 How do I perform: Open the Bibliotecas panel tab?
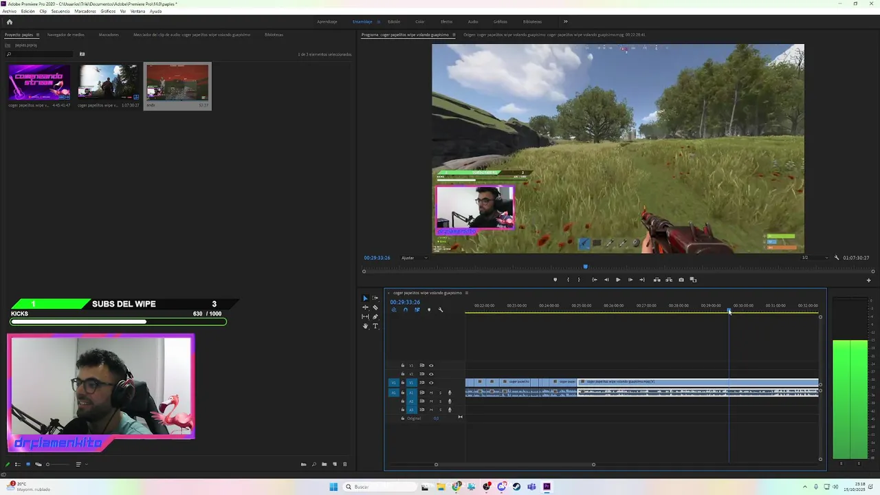pos(274,34)
